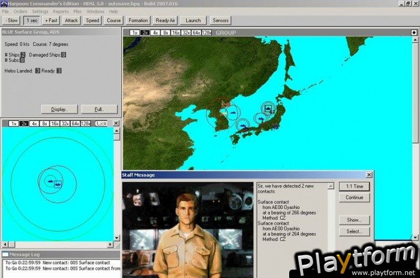Set group map zoom to 1x
420x278 pixels.
135,32
